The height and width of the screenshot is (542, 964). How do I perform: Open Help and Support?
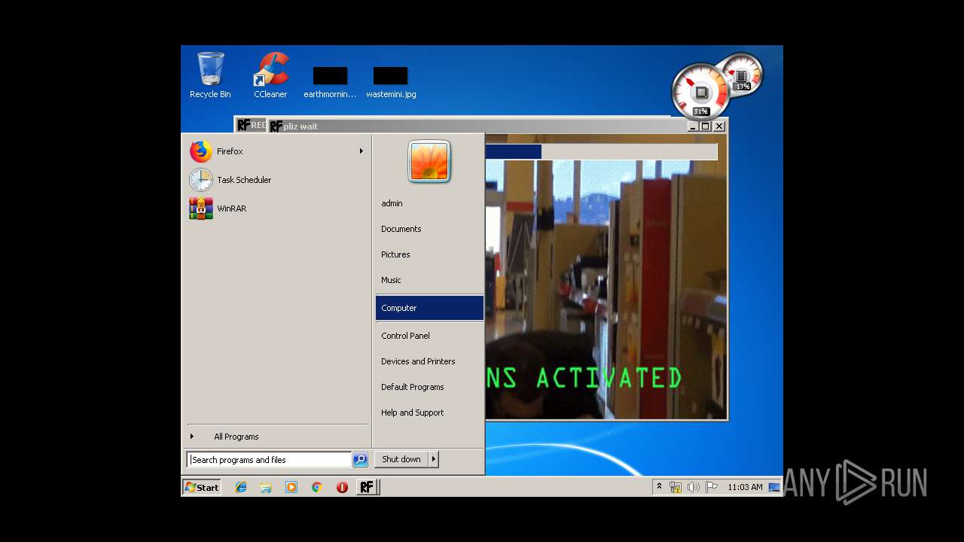click(x=429, y=413)
